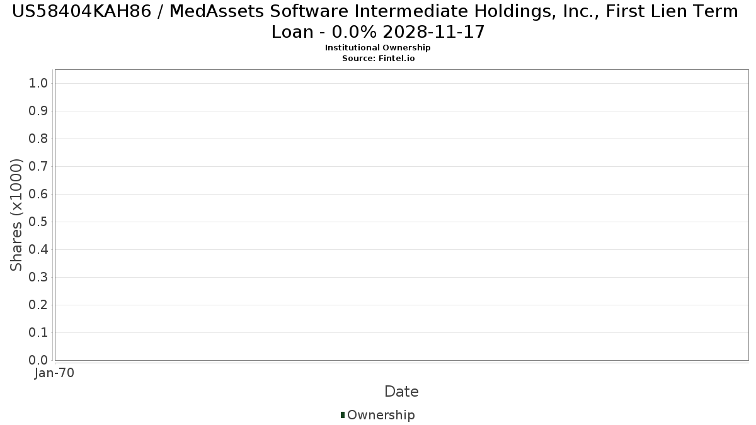Click the green Ownership legend color swatch
756x425 pixels.
tap(343, 415)
